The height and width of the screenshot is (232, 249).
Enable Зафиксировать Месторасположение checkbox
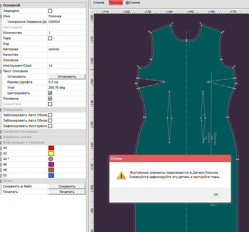coord(50,126)
